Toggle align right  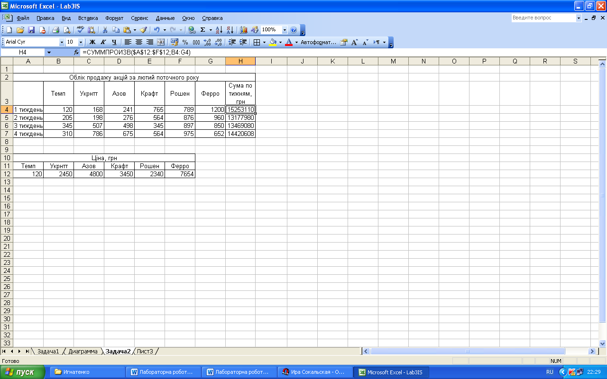point(150,42)
